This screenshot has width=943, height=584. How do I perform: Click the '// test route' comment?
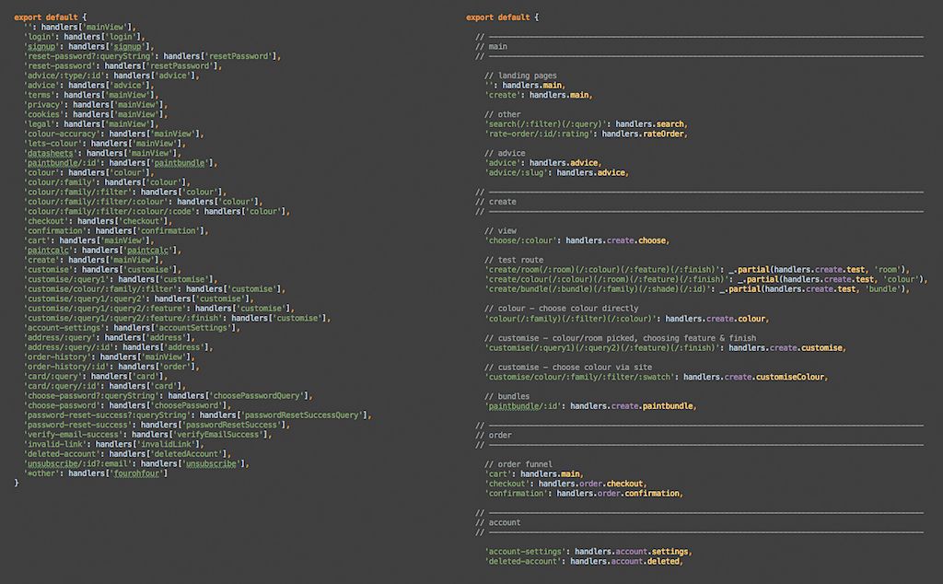click(x=514, y=260)
